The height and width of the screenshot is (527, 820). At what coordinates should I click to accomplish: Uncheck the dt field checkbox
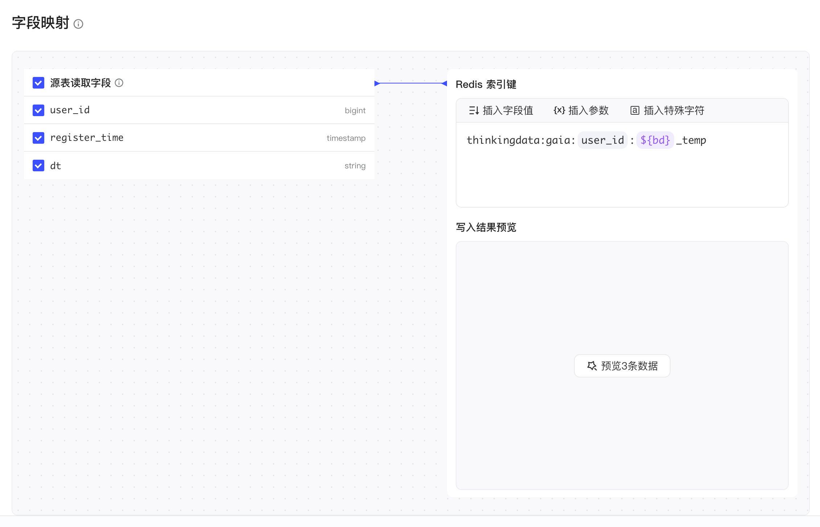(38, 166)
